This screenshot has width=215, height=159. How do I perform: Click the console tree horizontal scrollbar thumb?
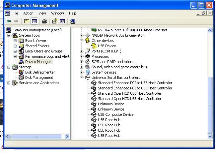(x=36, y=136)
